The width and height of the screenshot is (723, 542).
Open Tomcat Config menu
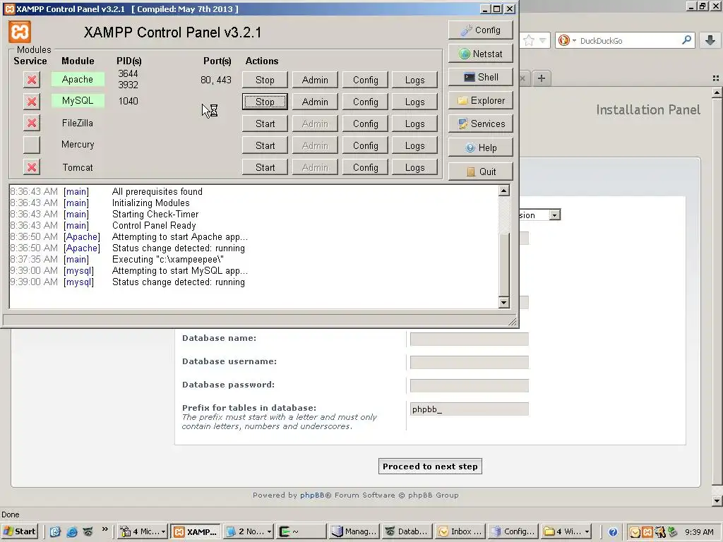point(365,167)
